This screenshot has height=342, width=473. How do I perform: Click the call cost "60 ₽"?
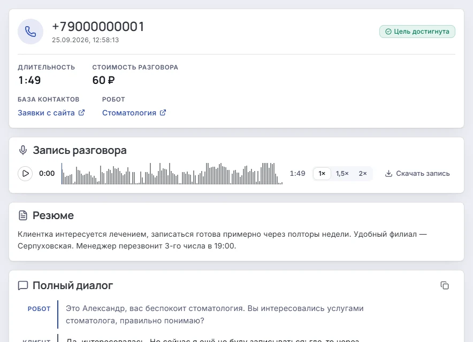(103, 80)
